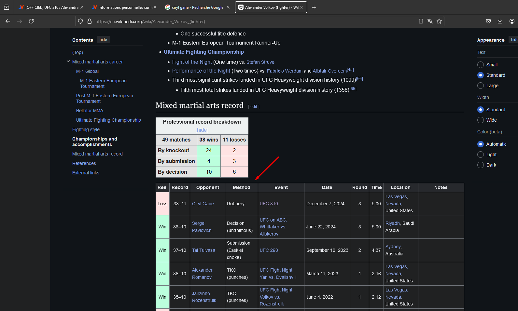518x311 pixels.
Task: Bookmark this page with the star icon
Action: [439, 21]
